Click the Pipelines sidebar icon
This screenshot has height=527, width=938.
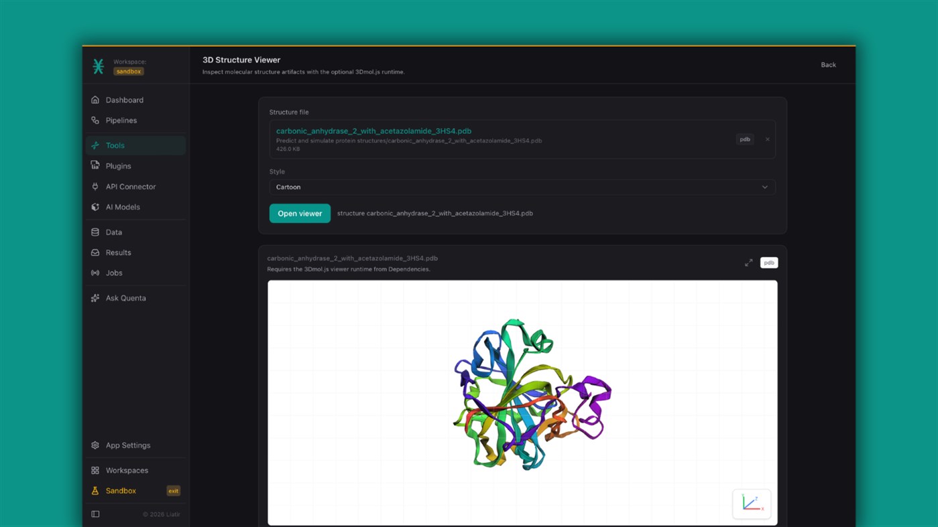[x=95, y=121]
